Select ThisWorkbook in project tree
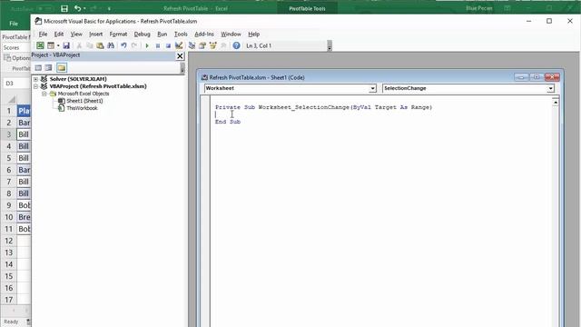Viewport: 581px width, 327px height. [82, 108]
